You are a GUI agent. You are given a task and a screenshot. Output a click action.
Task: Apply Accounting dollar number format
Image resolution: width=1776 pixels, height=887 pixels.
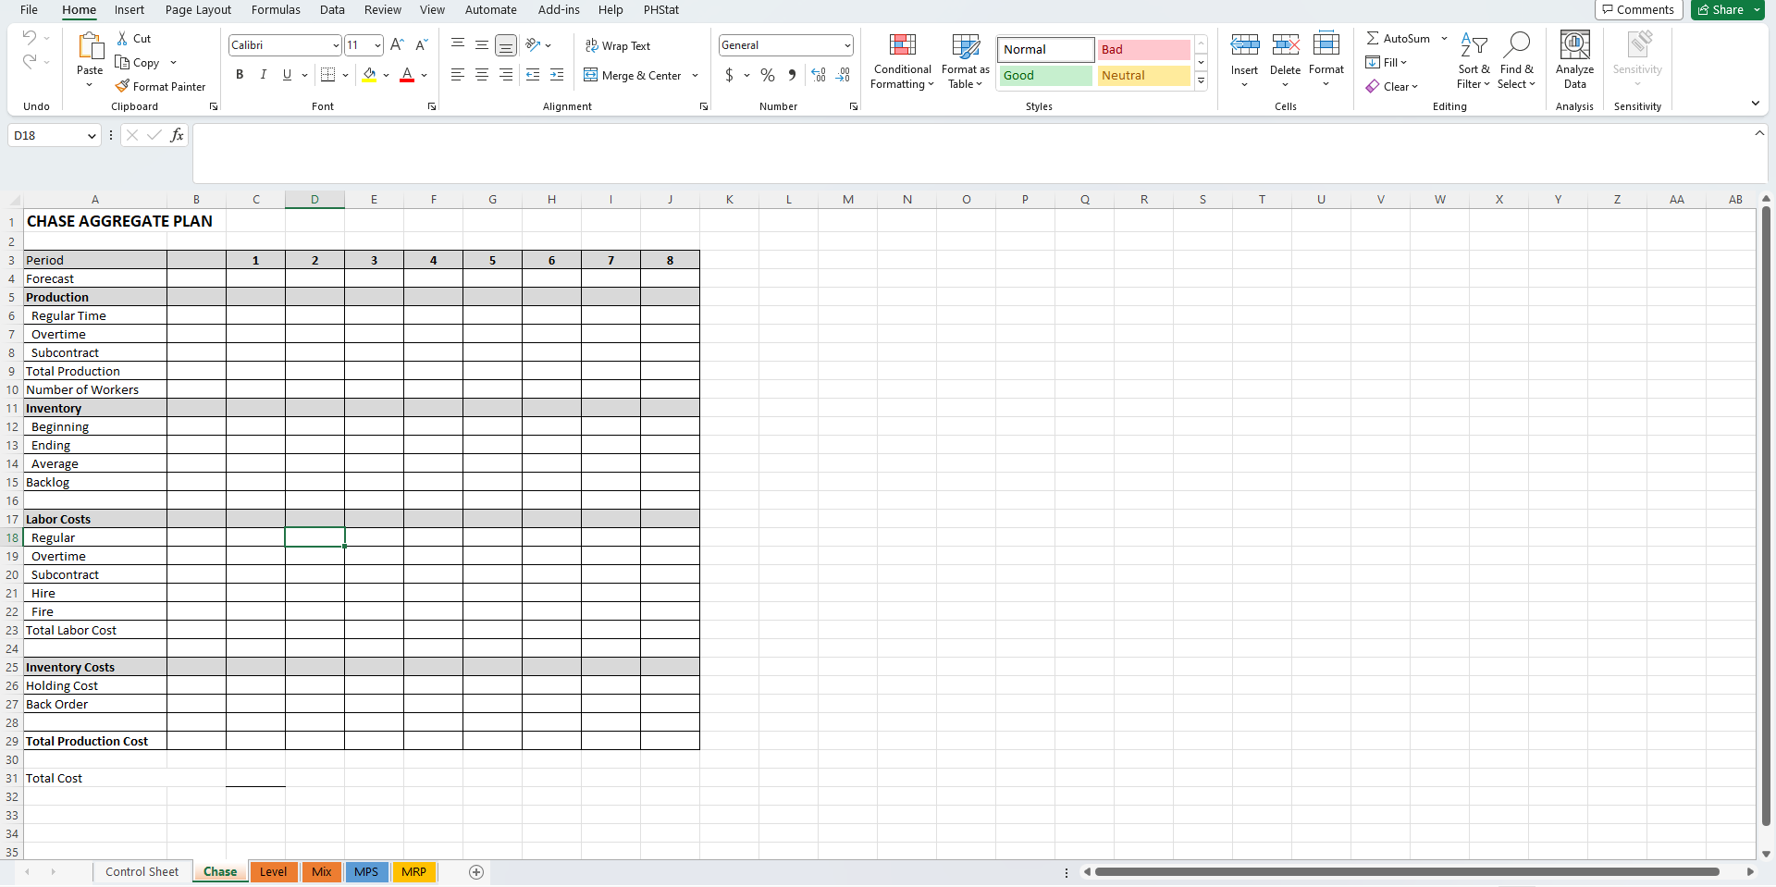[729, 75]
